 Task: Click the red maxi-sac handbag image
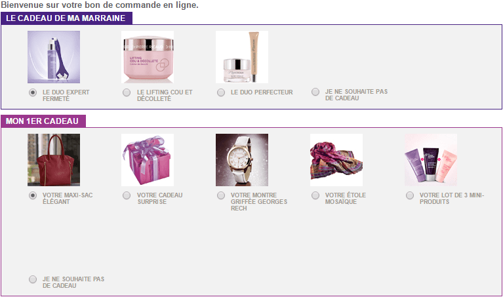click(x=54, y=160)
